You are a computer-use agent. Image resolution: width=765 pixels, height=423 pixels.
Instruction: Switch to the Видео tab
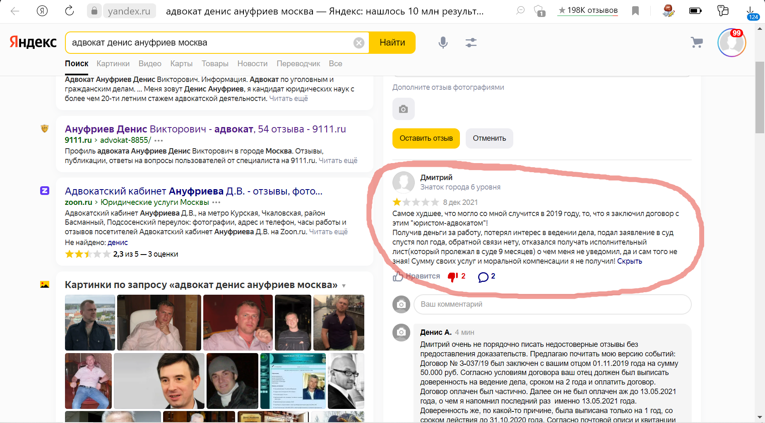[150, 64]
